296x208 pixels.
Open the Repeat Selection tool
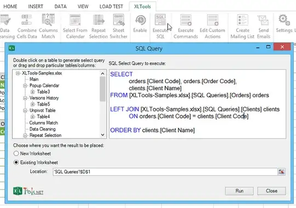tap(98, 26)
